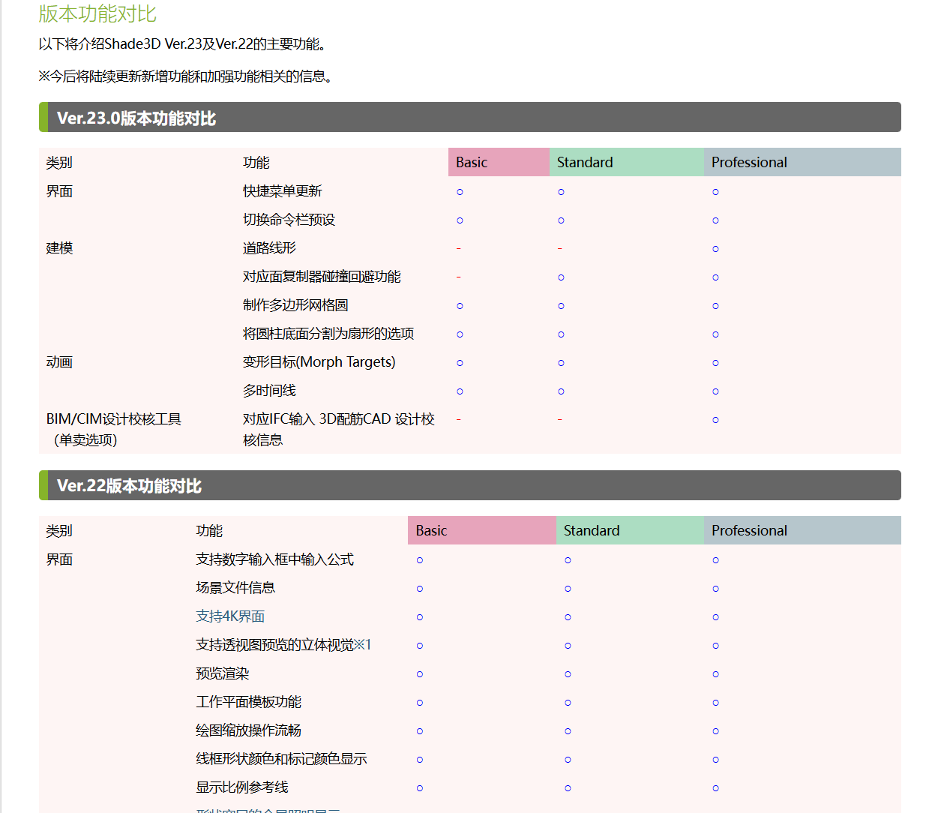Select the 线框形状颜色和标记颜色显示 text
Screen dimensions: 938x813
click(281, 759)
